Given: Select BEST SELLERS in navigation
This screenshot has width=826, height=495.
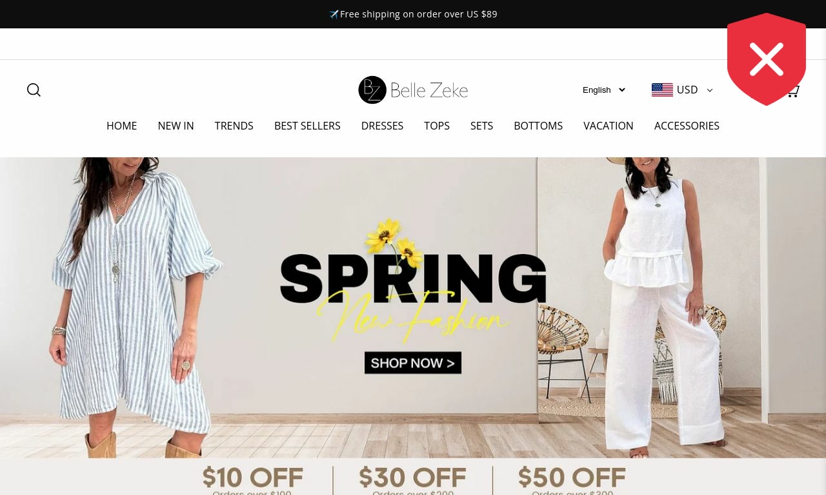Looking at the screenshot, I should coord(307,126).
